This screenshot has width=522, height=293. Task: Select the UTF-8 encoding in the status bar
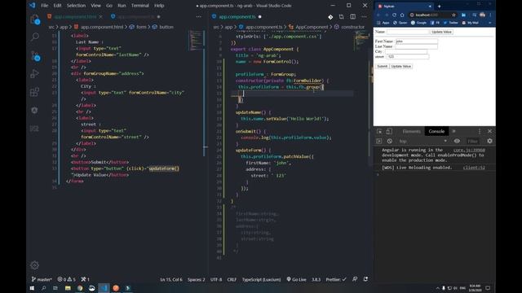[216, 280]
